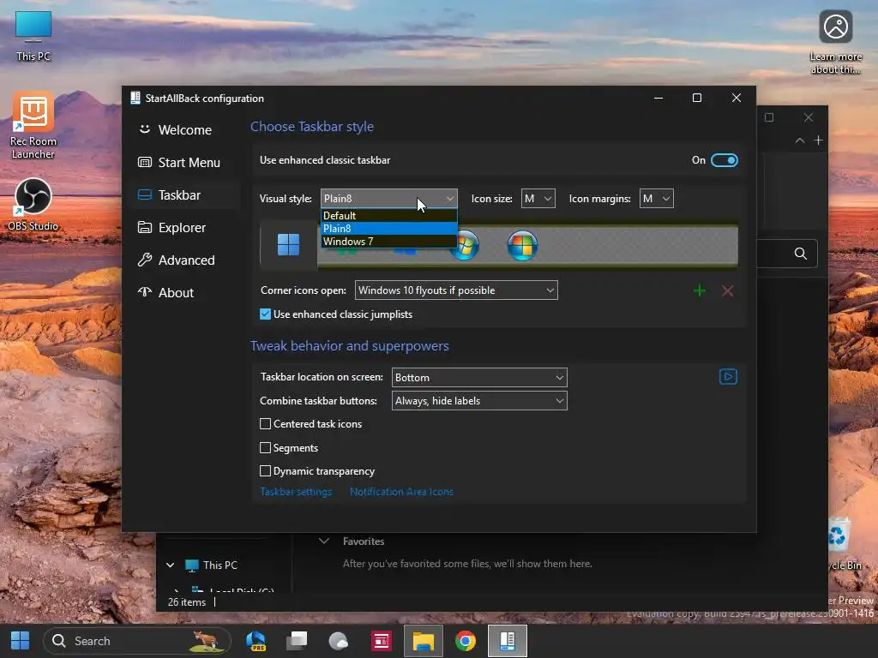Screen dimensions: 878x658
Task: Uncheck Use enhanced classic jumplists
Action: [x=266, y=314]
